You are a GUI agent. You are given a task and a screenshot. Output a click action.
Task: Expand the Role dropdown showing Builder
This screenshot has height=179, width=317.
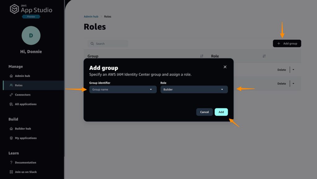194,90
